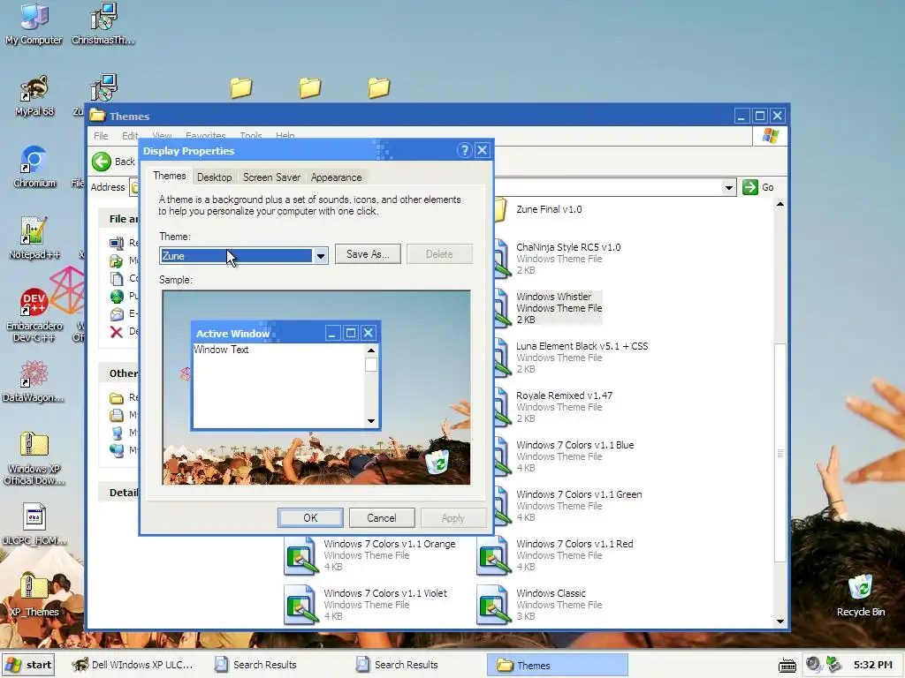Click the Themes list scrollbar thumb
The height and width of the screenshot is (678, 905).
pos(780,453)
